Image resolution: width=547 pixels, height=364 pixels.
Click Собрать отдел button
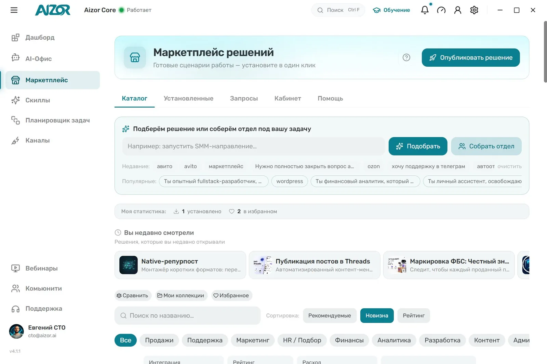pyautogui.click(x=486, y=146)
